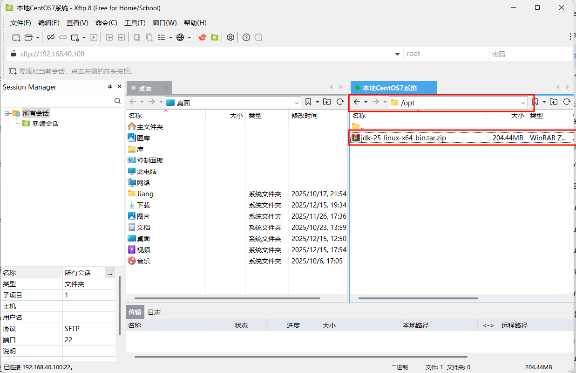Collapse the 所有会话 tree node
576x373 pixels.
[x=7, y=113]
